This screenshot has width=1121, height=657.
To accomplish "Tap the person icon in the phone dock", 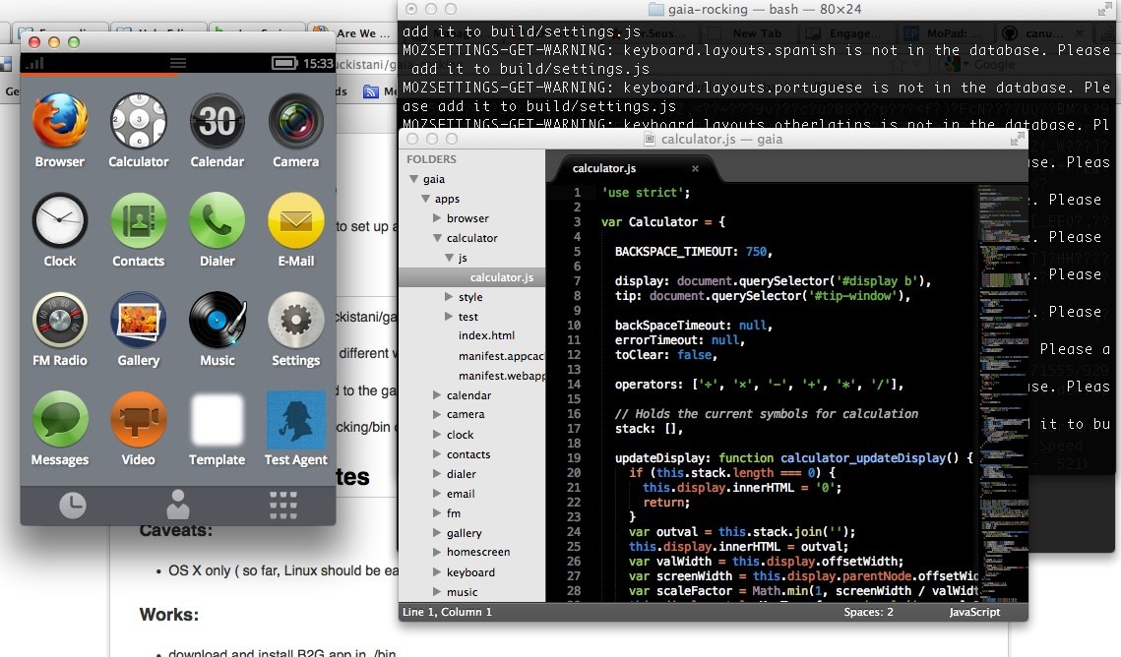I will tap(178, 505).
